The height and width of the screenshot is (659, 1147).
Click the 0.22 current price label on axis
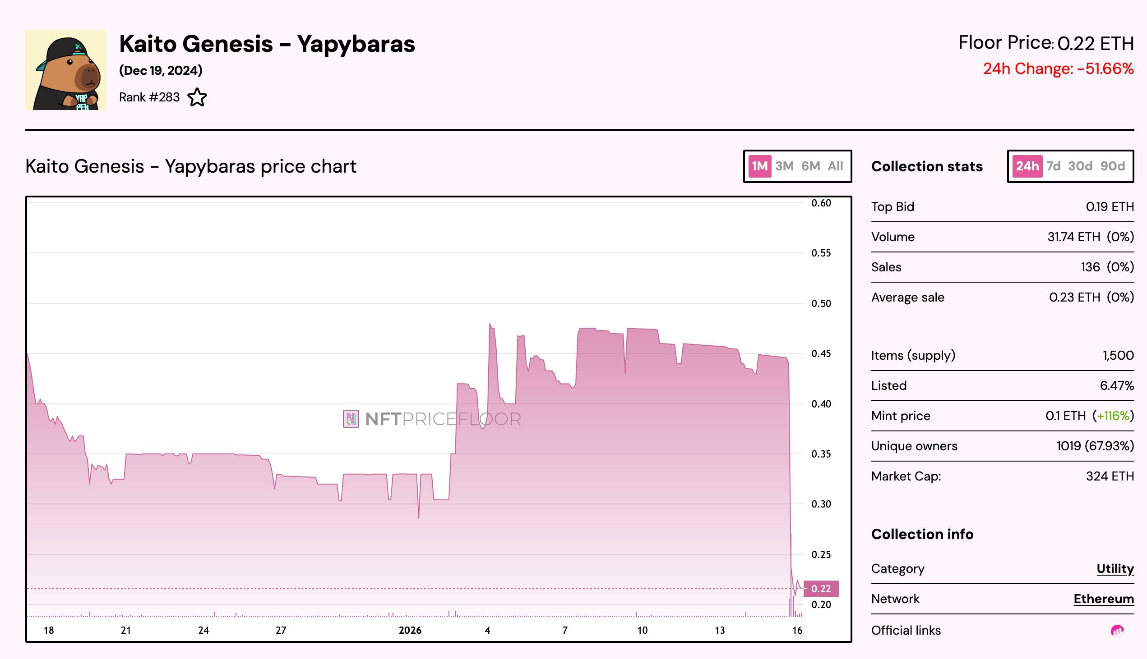(x=821, y=589)
